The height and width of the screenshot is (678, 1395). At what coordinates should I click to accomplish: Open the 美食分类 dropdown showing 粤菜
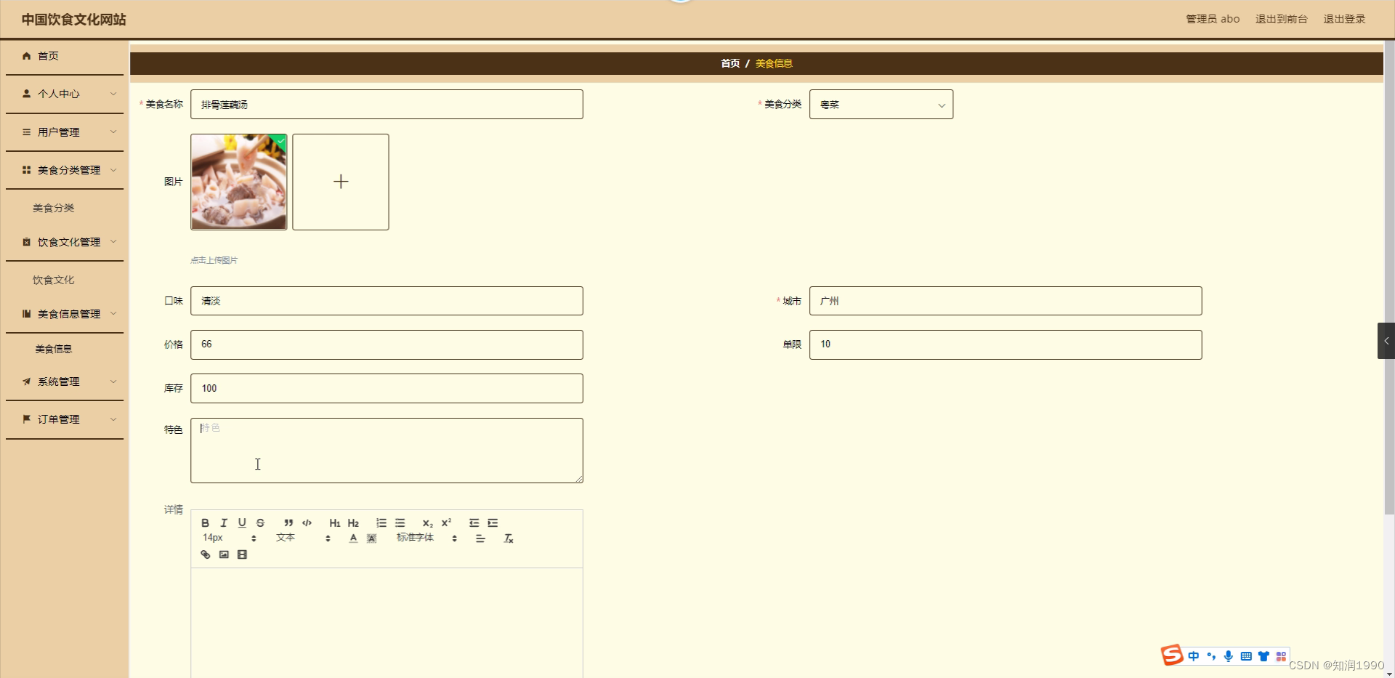880,104
